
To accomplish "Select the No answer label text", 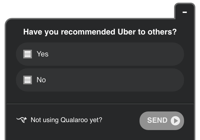I will pyautogui.click(x=41, y=80).
